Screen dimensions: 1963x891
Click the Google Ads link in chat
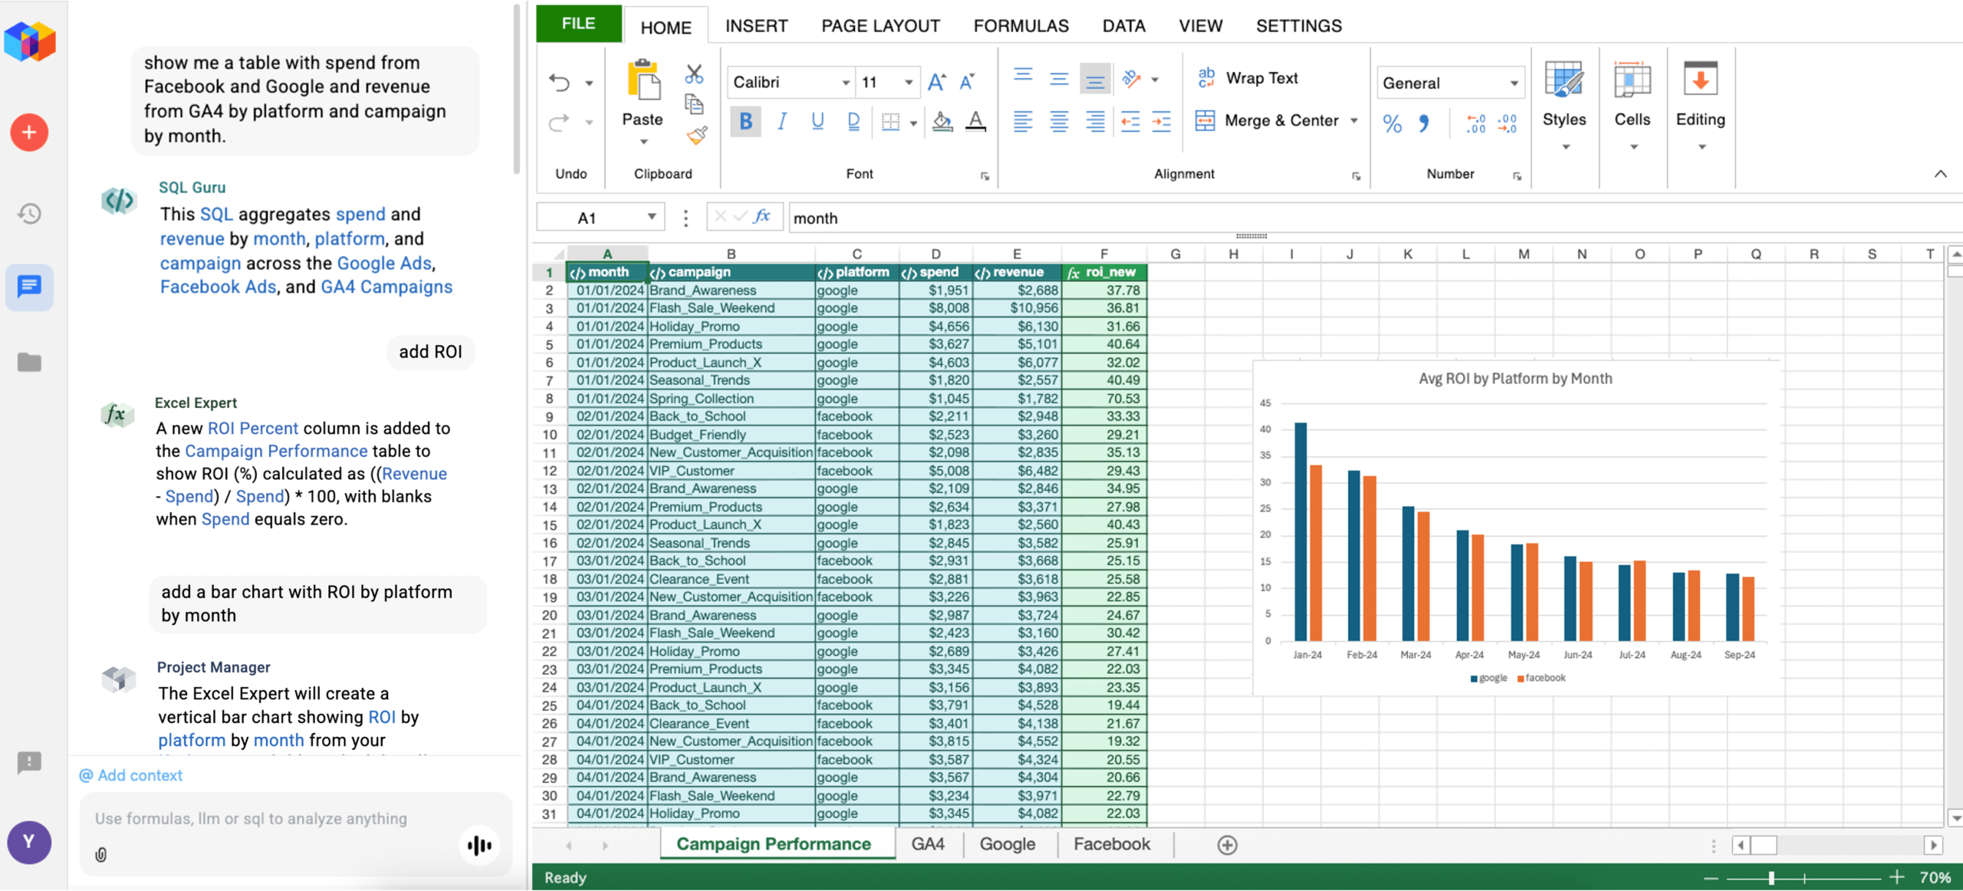384,263
